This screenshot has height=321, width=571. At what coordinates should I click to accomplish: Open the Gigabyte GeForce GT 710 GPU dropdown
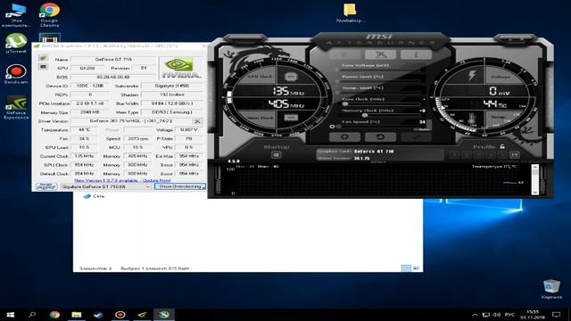[106, 186]
